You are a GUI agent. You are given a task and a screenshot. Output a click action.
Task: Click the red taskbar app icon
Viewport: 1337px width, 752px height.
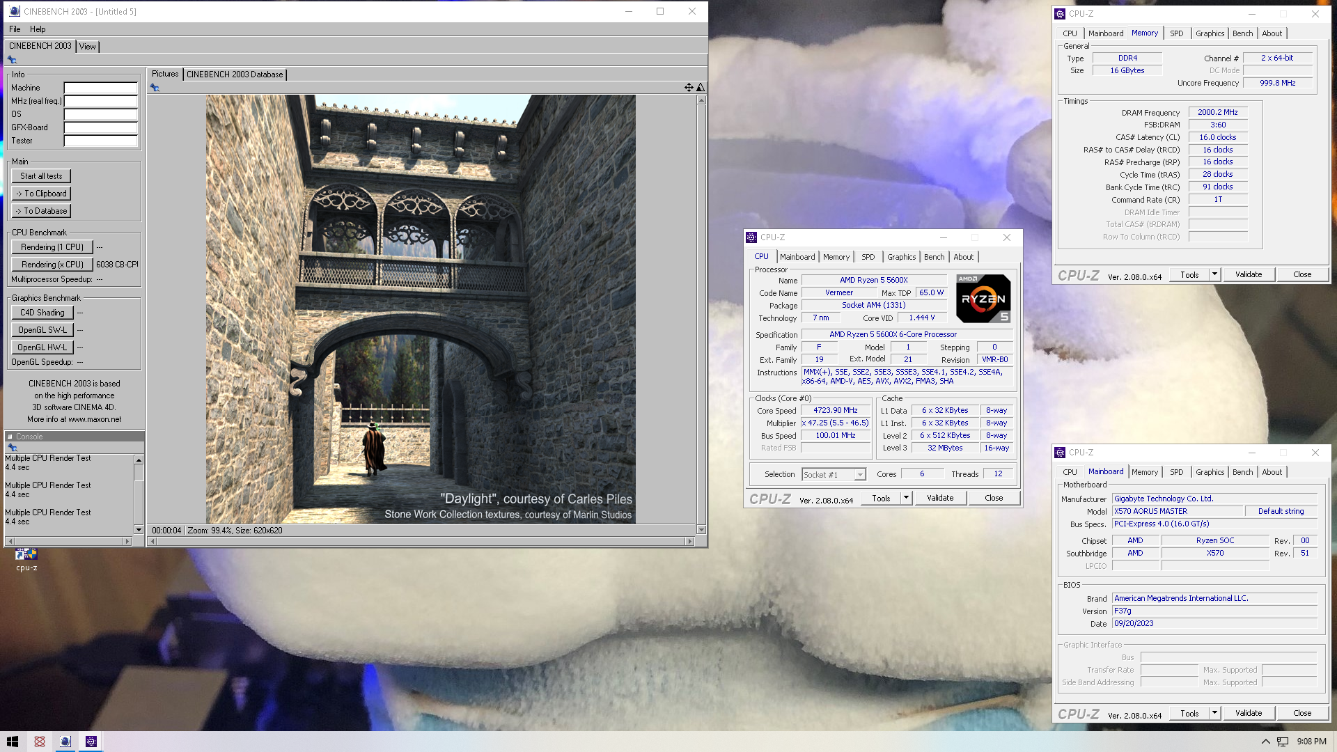[x=40, y=742]
